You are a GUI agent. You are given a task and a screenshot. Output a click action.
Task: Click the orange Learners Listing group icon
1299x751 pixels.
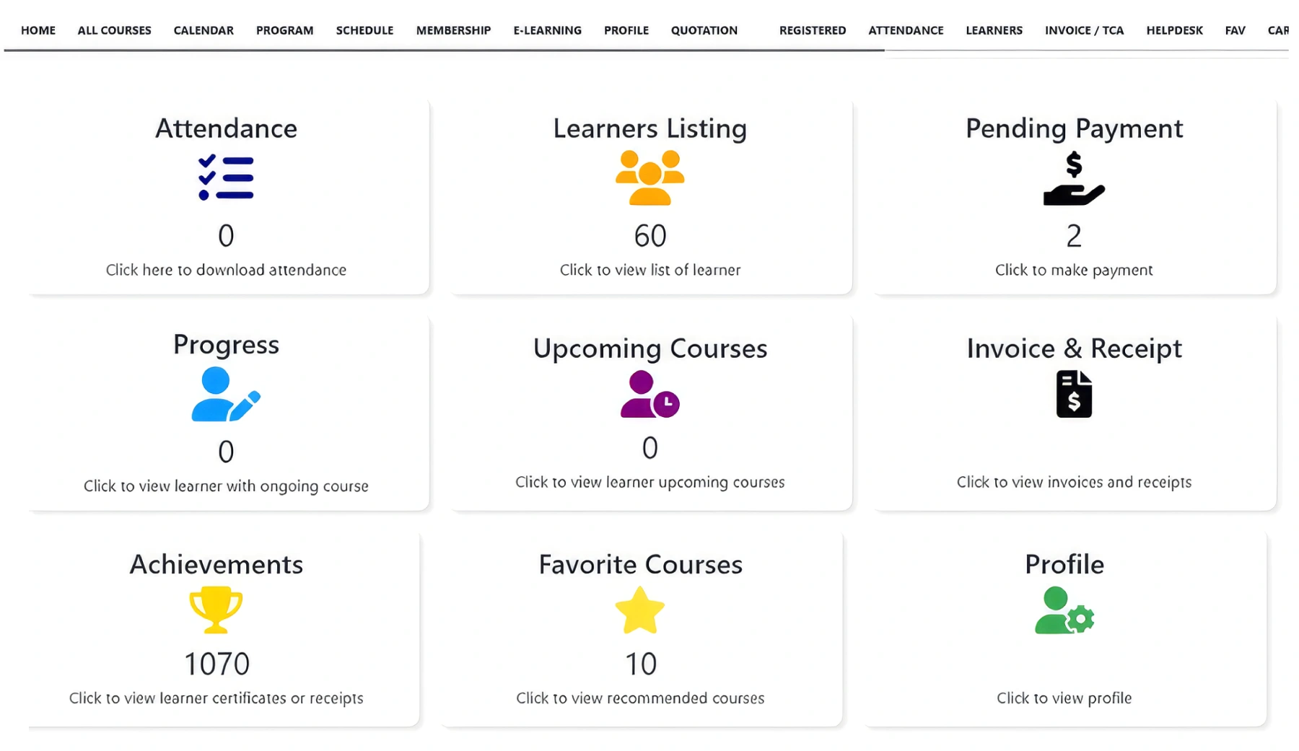(x=649, y=177)
